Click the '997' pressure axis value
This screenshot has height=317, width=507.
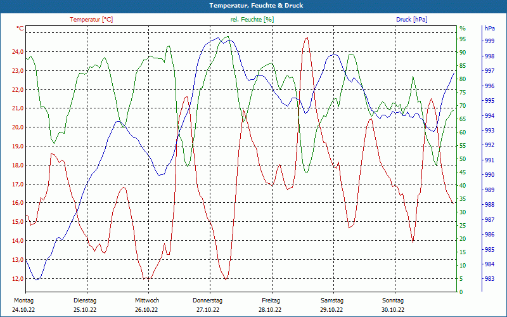pos(489,71)
